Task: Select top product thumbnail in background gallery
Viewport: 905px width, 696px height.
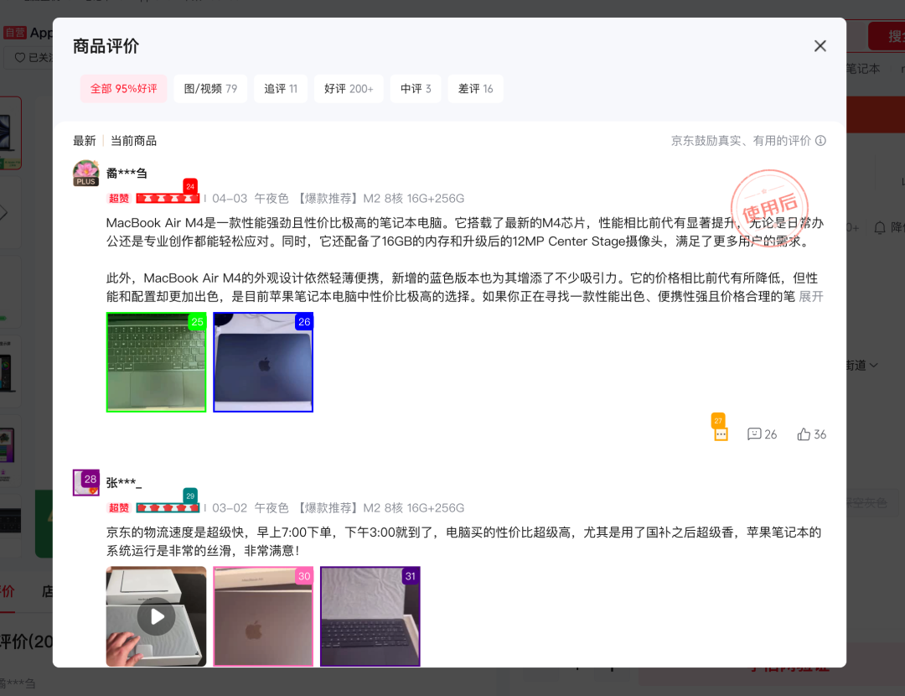Action: pyautogui.click(x=10, y=132)
